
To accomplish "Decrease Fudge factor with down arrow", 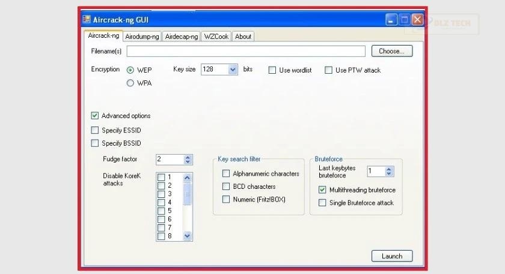I will 188,162.
